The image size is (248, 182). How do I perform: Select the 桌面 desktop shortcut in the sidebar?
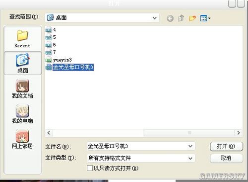click(22, 63)
